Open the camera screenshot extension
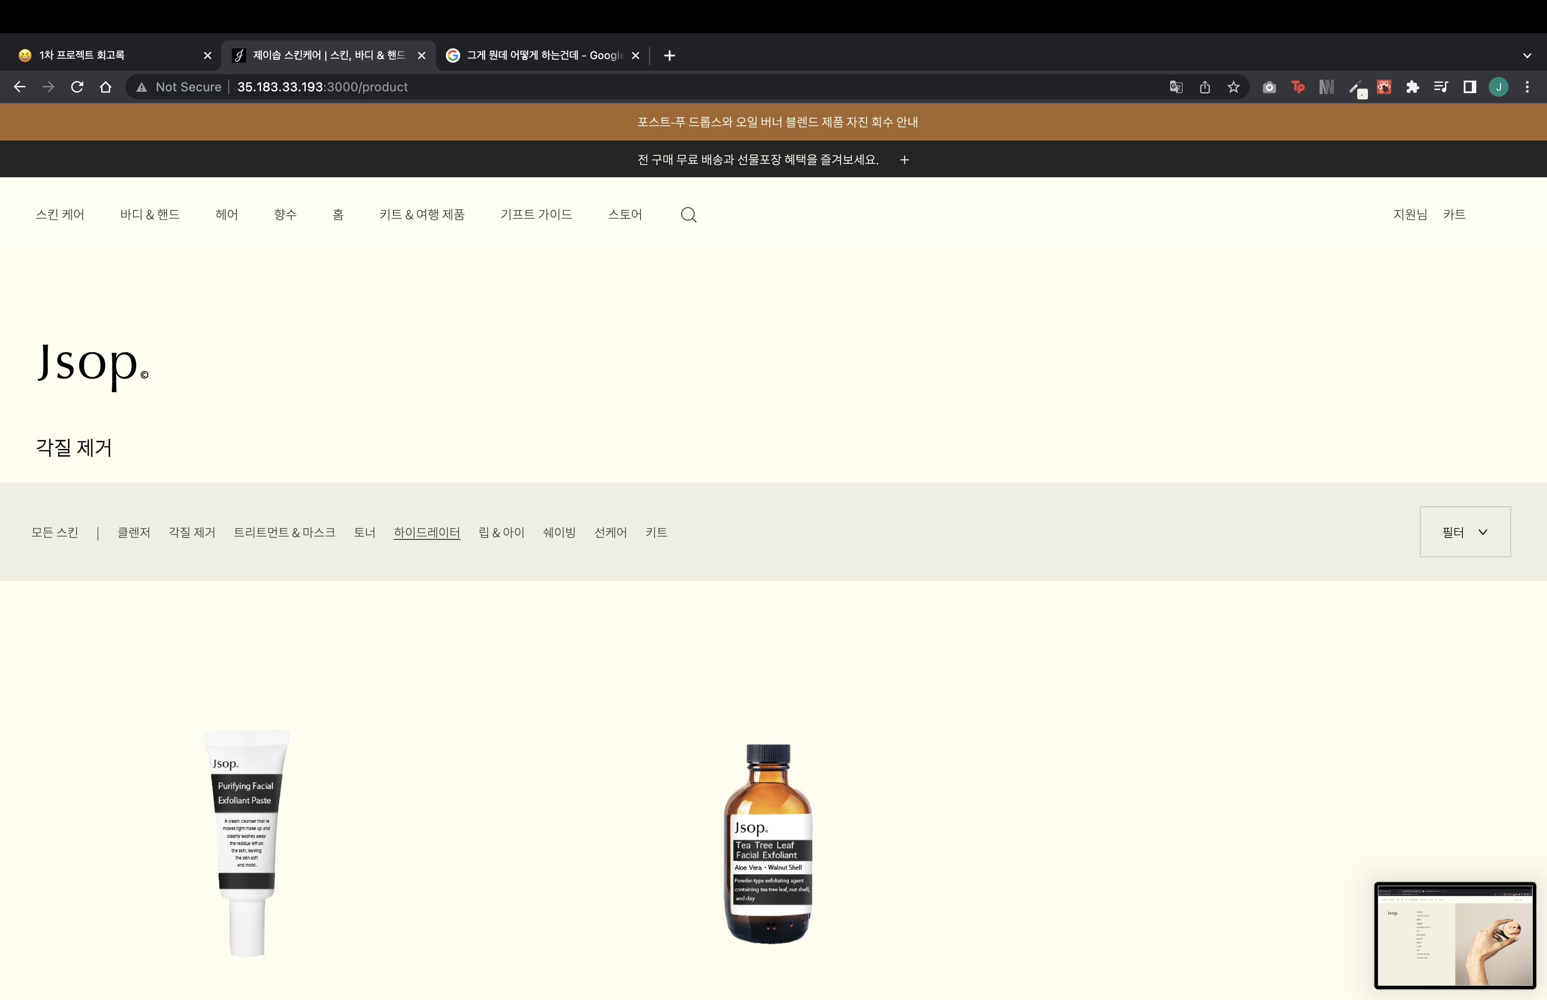Viewport: 1547px width, 1000px height. pos(1269,87)
